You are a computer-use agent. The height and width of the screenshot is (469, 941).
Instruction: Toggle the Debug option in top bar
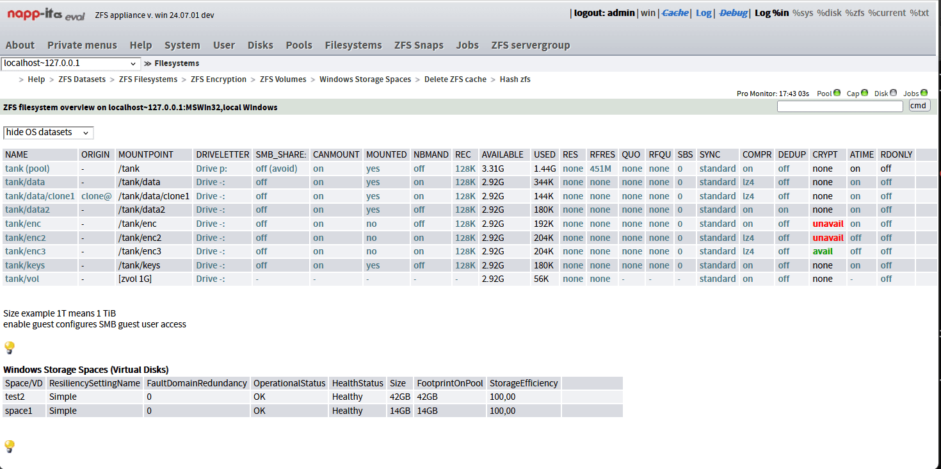pos(734,13)
